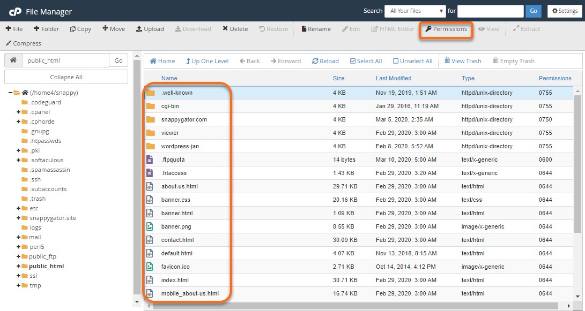Select the cgi-bin folder row

[x=359, y=106]
